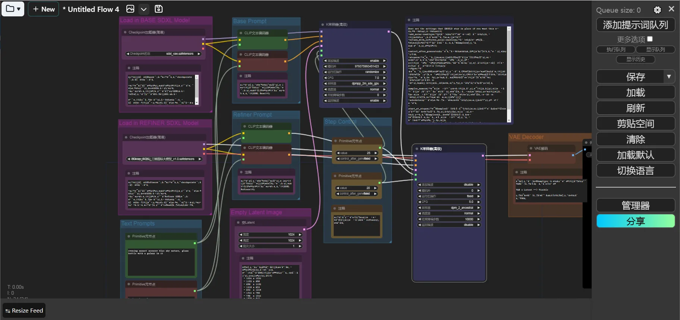This screenshot has height=320, width=680.
Task: Click the image gallery icon beside flow title
Action: (130, 9)
